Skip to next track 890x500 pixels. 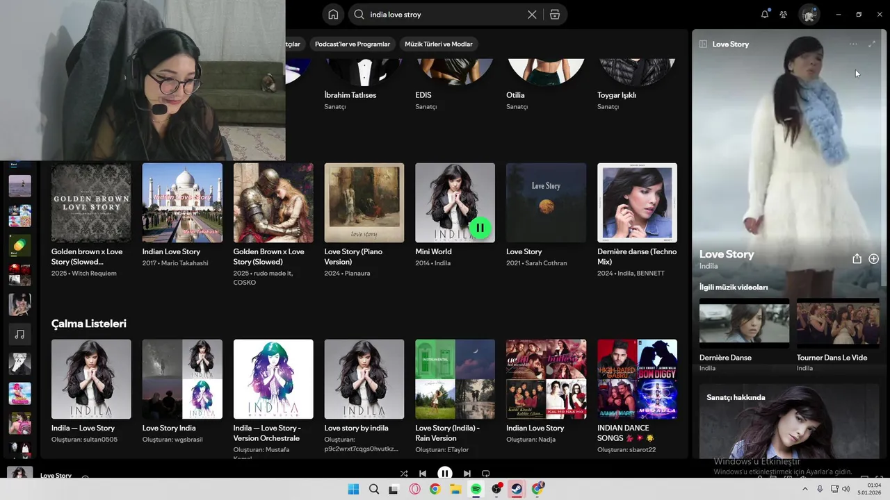click(x=467, y=474)
